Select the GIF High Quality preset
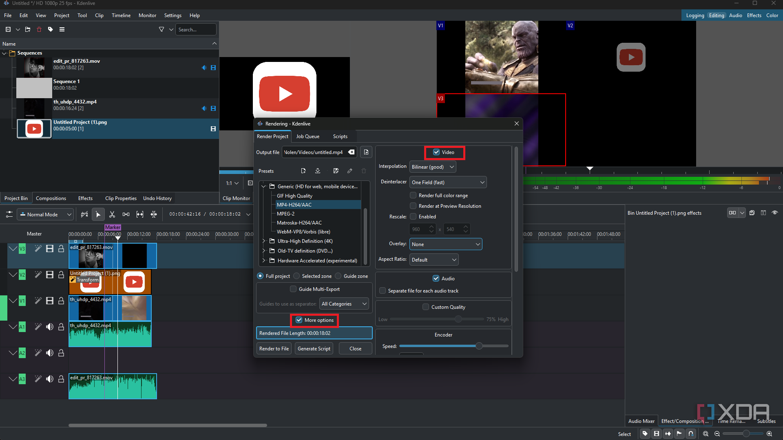Screen dimensions: 783x440 click(294, 196)
